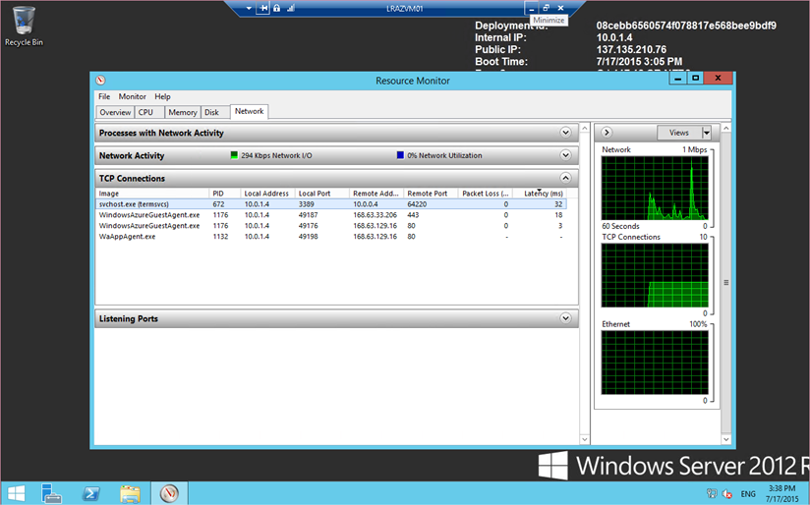Click the Windows Start button
Viewport: 810px width, 505px height.
click(x=16, y=493)
